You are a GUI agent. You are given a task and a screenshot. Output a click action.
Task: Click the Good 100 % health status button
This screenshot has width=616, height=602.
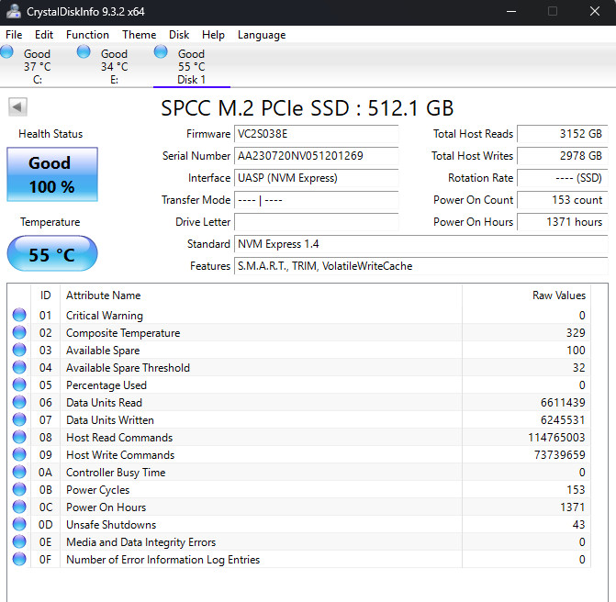click(52, 174)
